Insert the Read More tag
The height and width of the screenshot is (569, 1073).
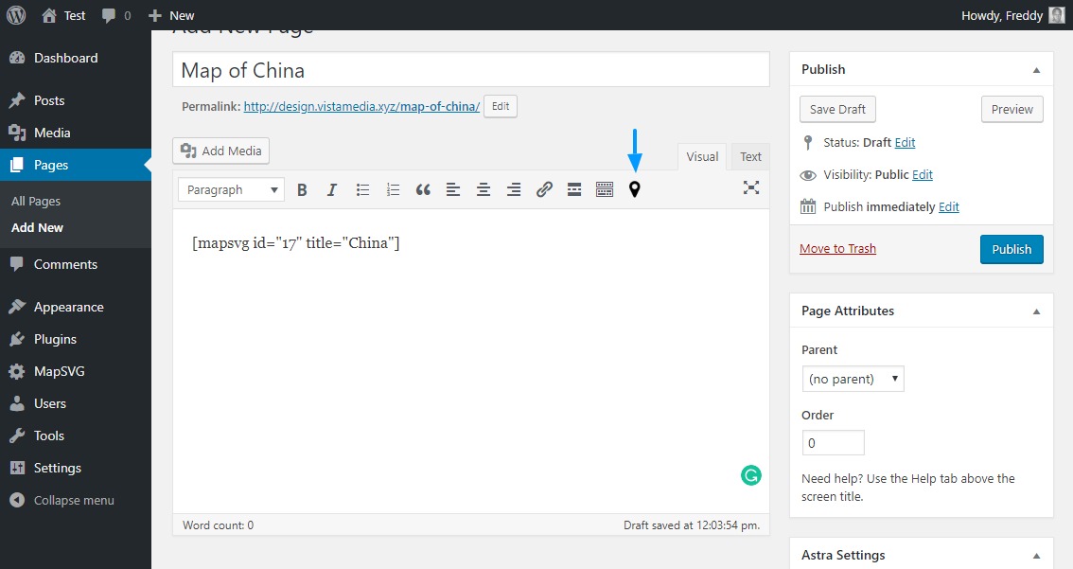(574, 189)
